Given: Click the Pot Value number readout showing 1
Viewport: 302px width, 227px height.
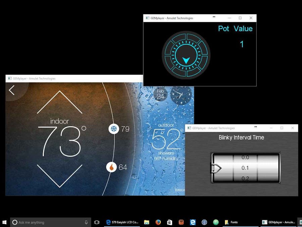Looking at the screenshot, I should click(242, 44).
